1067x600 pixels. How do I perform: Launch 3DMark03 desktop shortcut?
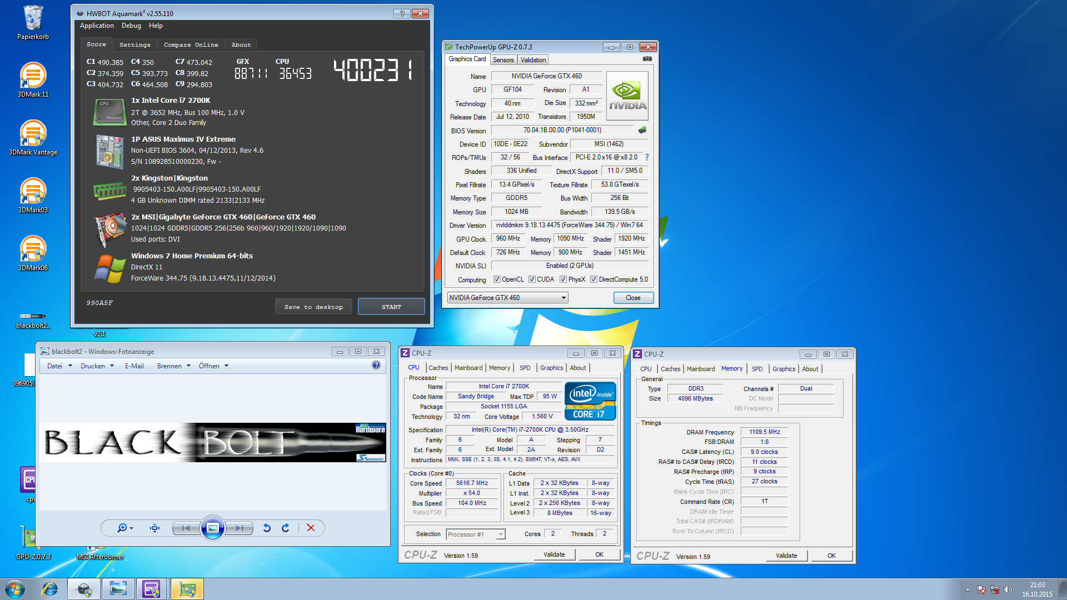(x=33, y=196)
